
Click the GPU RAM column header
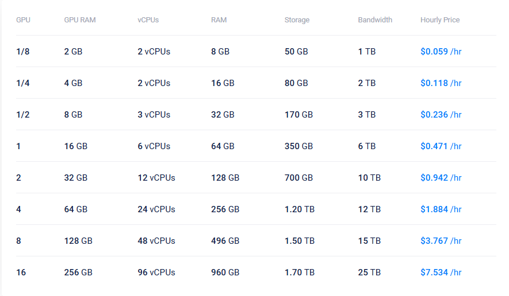coord(80,20)
